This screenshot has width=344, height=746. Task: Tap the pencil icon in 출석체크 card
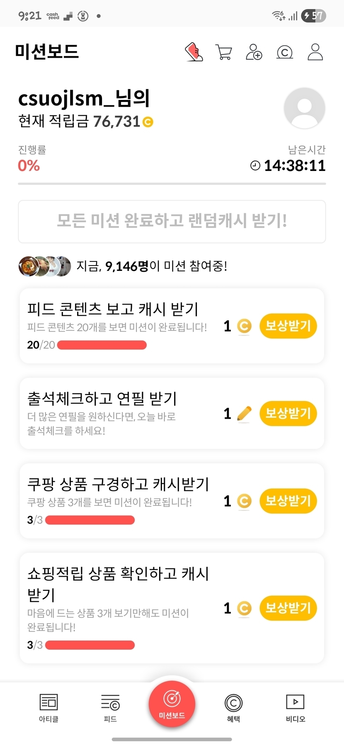244,414
